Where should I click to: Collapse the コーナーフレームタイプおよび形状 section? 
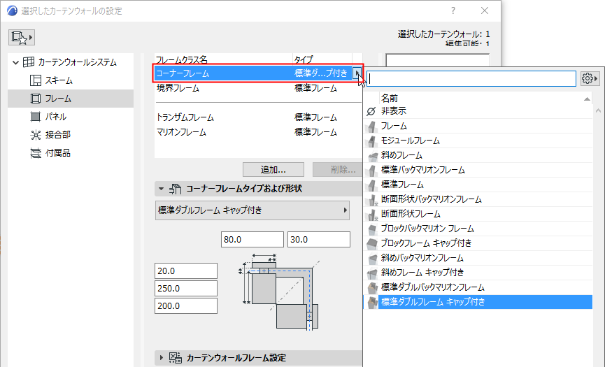click(x=162, y=189)
